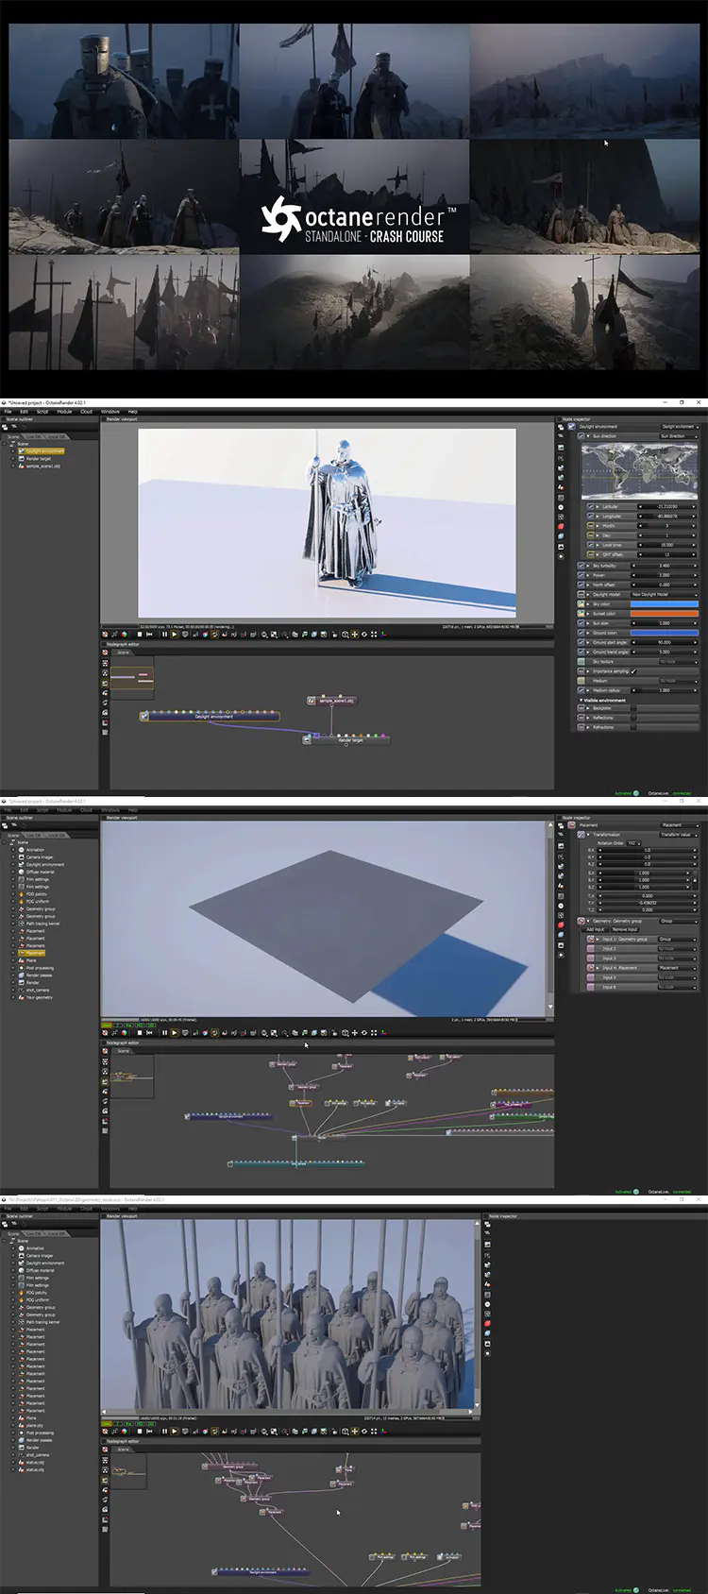Viewport: 708px width, 1594px height.
Task: Switch to the LiveDB tab in the knight scene outliner
Action: (x=35, y=436)
